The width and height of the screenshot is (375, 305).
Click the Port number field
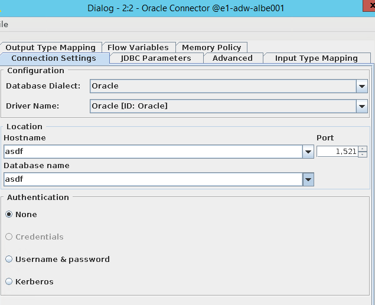[x=337, y=152]
